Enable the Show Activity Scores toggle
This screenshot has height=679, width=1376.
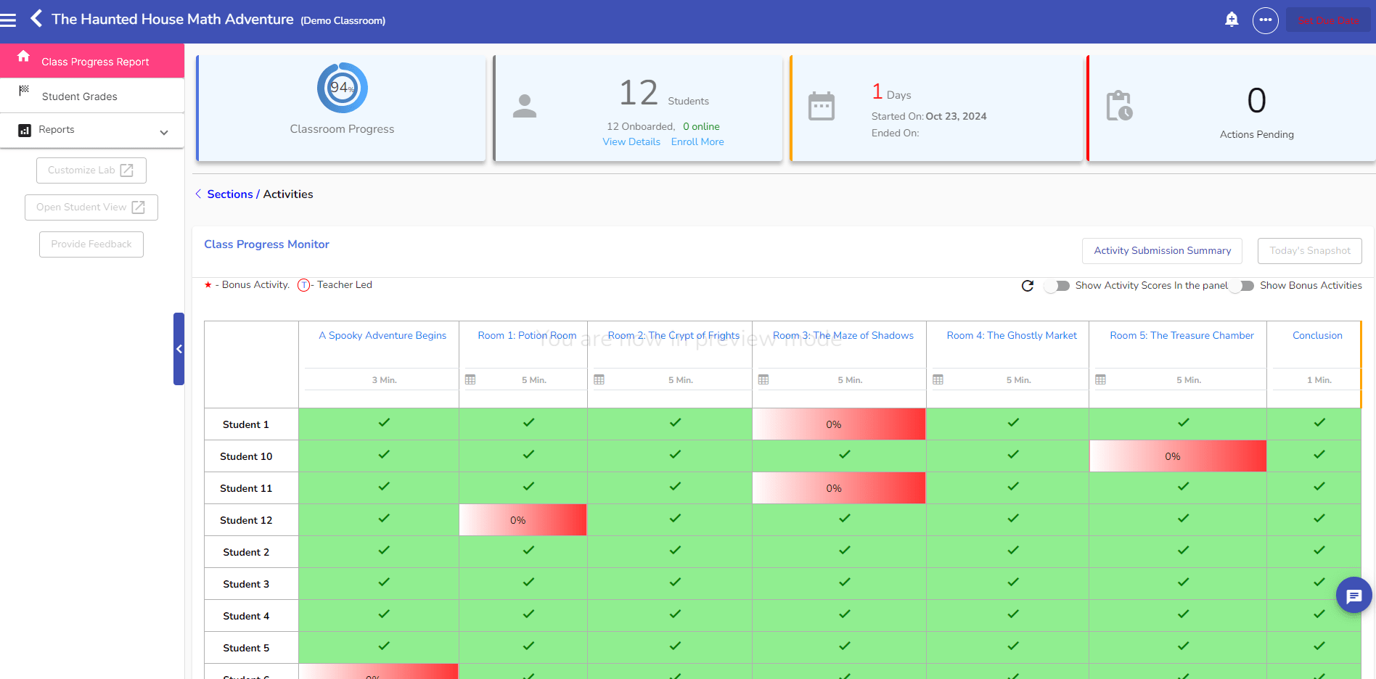pos(1057,286)
